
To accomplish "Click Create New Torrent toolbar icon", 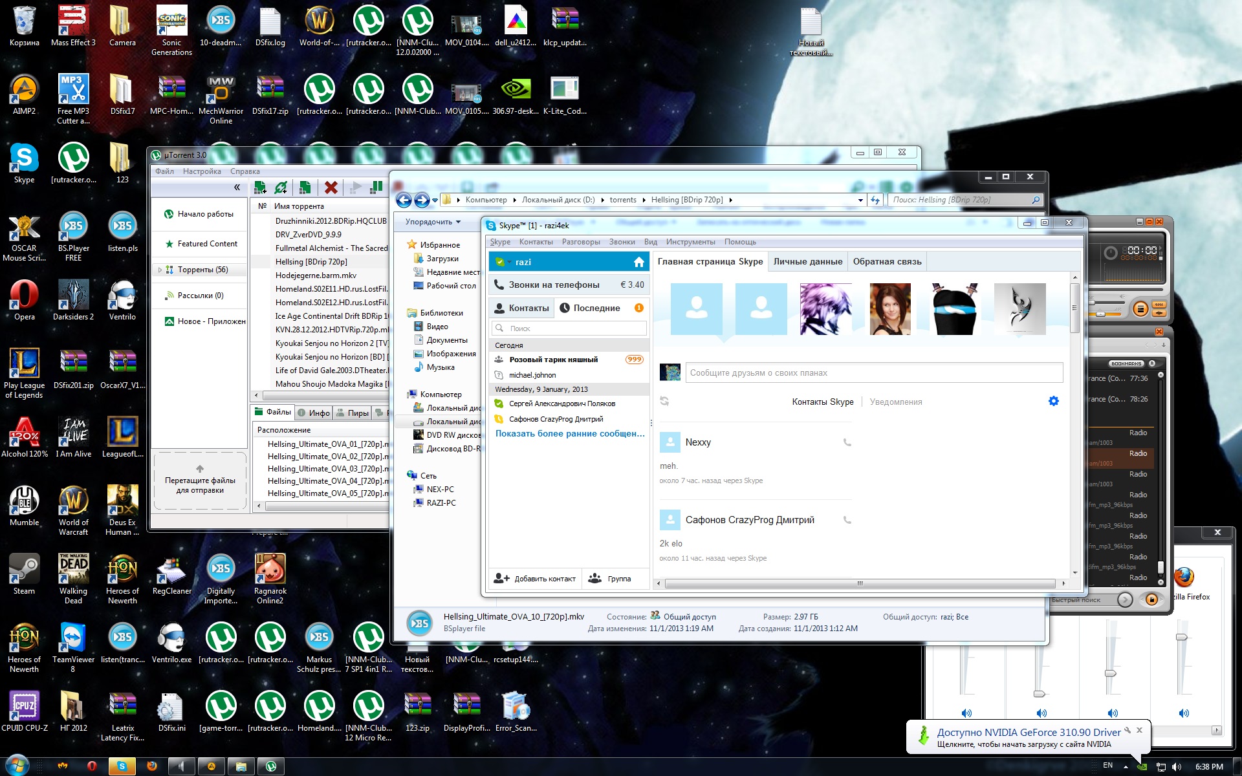I will (x=305, y=188).
